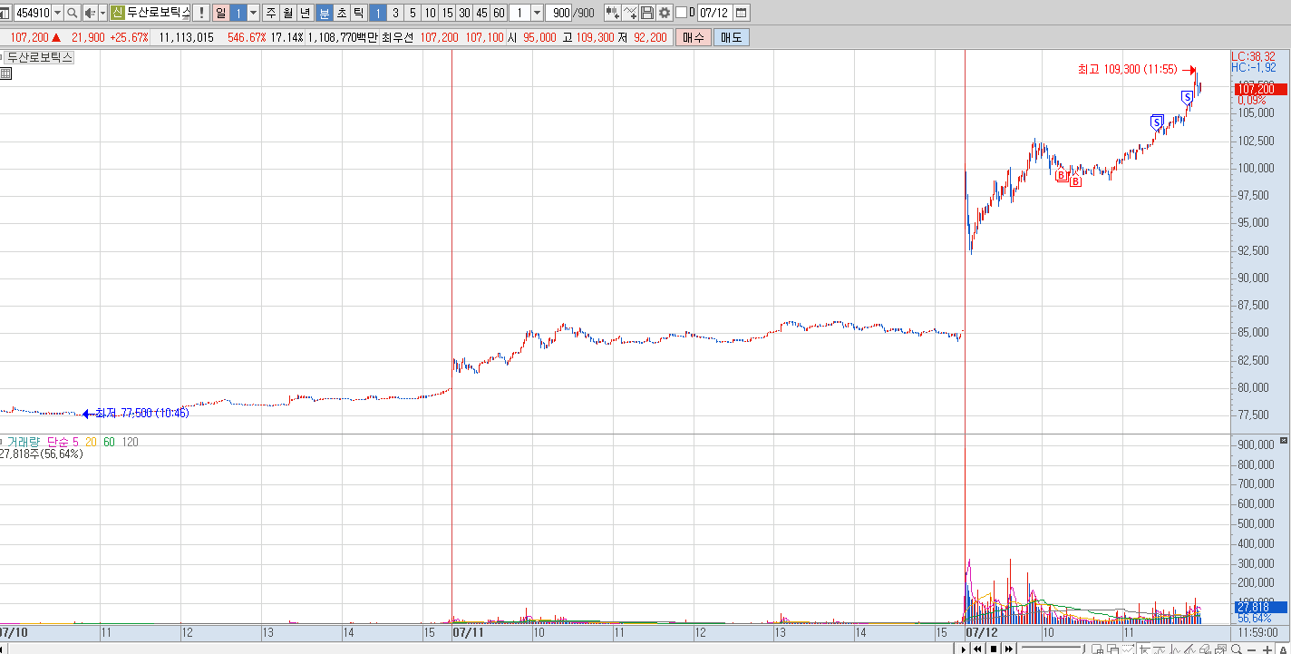The image size is (1291, 654).
Task: Start chart replay with the play button
Action: pos(964,649)
